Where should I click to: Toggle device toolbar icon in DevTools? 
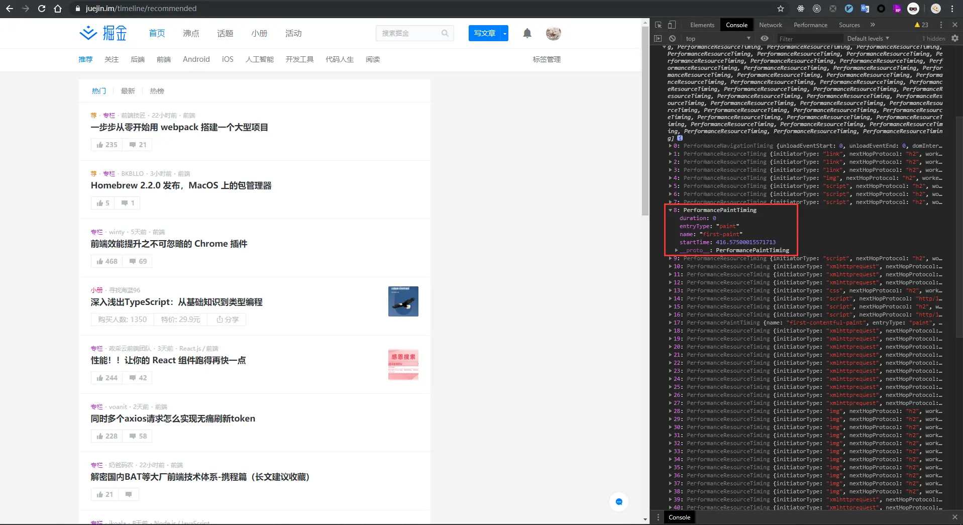(x=672, y=25)
